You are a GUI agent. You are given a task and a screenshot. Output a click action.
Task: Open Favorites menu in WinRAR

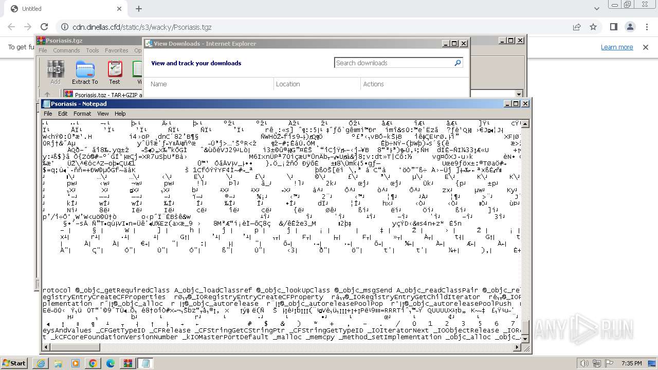(117, 50)
